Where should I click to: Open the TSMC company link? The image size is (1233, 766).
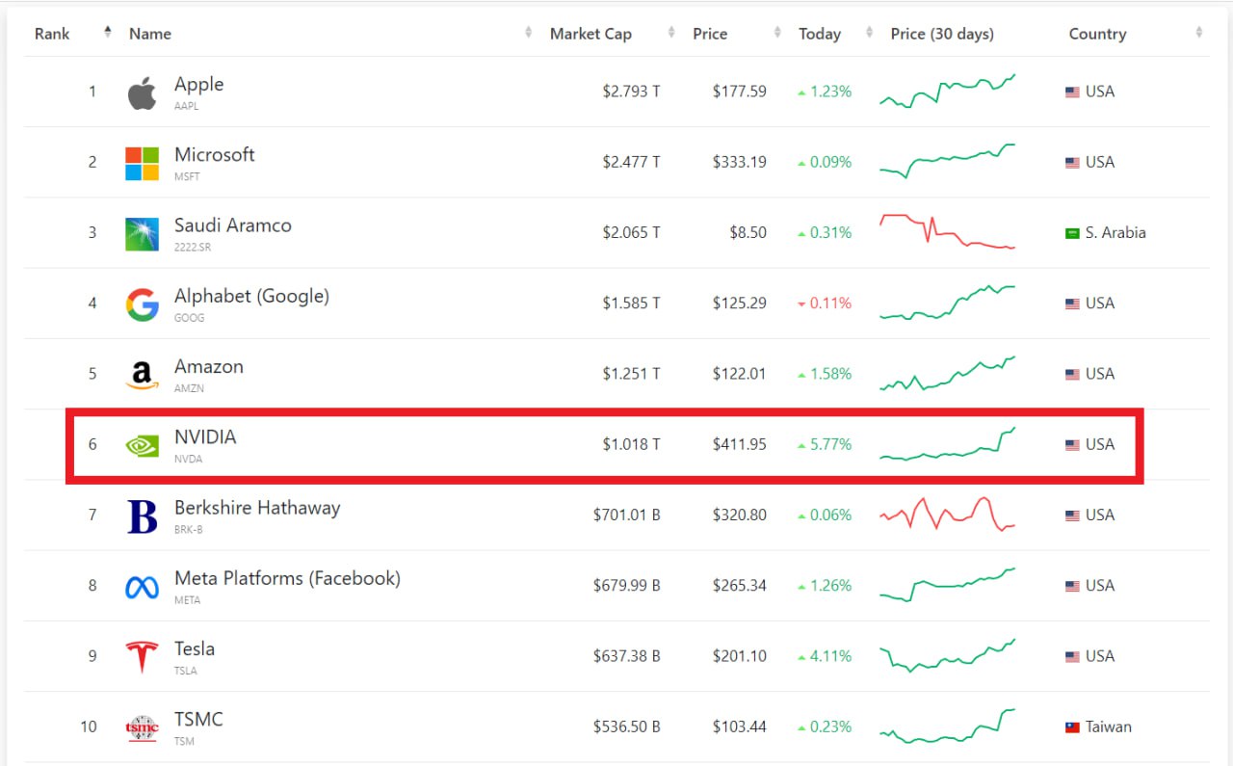coord(198,720)
